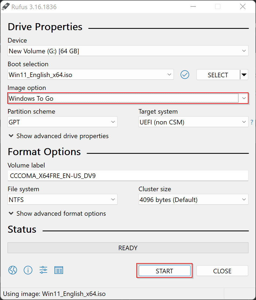Open Rufus language selection via globe icon
The height and width of the screenshot is (300, 256).
tap(12, 270)
